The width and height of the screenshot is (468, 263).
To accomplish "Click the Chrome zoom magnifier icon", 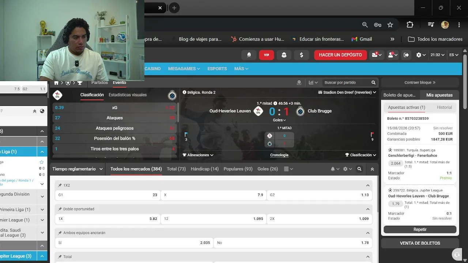I will [365, 24].
